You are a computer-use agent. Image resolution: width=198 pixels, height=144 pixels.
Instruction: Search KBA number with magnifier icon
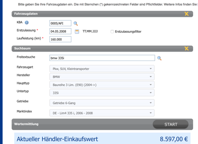pos(76,23)
